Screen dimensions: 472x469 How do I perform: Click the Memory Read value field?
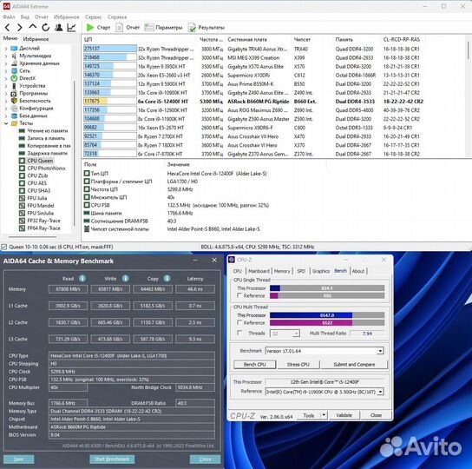tap(68, 289)
